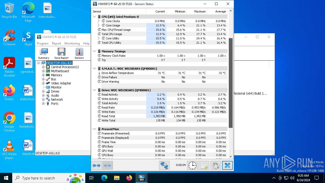Select Memory in the device tree
Viewport: 325px width, 183px height.
pos(56,75)
